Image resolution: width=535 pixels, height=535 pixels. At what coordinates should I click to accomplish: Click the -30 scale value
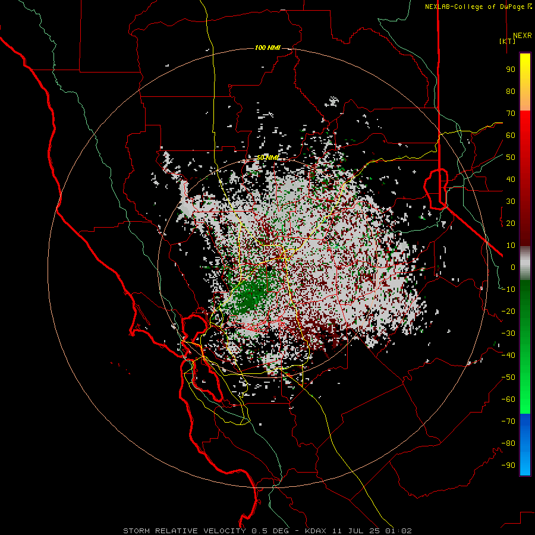click(508, 333)
